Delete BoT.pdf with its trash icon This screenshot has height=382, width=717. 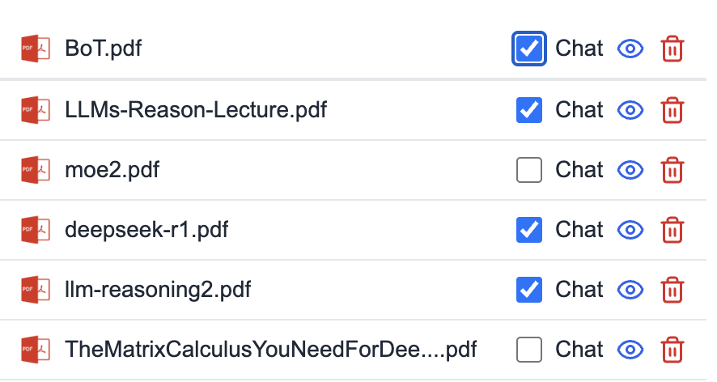pyautogui.click(x=672, y=49)
